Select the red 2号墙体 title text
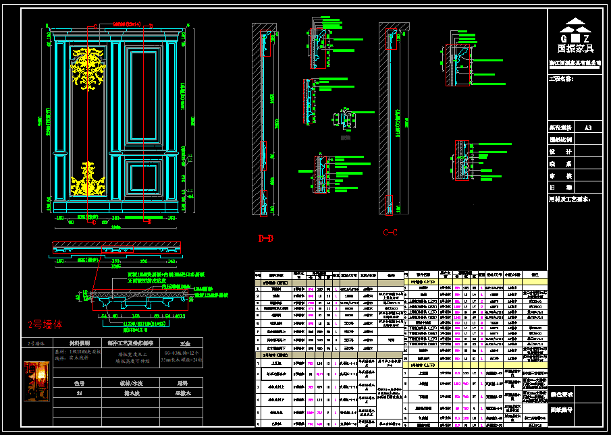This screenshot has width=611, height=435. [46, 324]
